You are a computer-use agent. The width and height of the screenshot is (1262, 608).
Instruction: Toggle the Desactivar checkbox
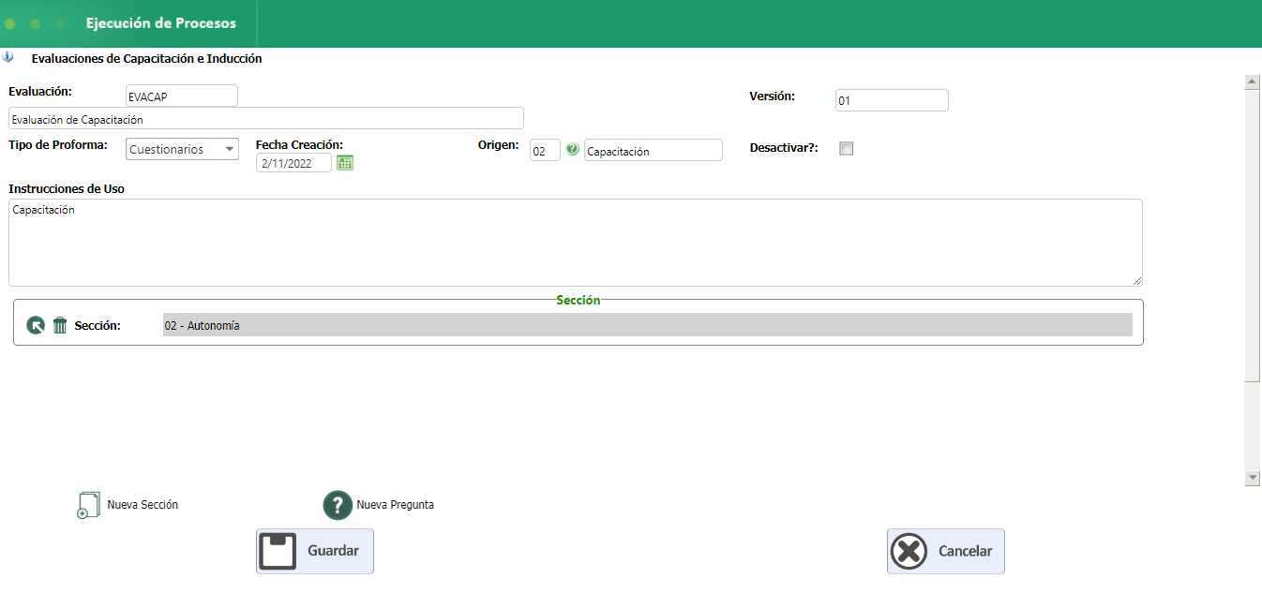847,148
